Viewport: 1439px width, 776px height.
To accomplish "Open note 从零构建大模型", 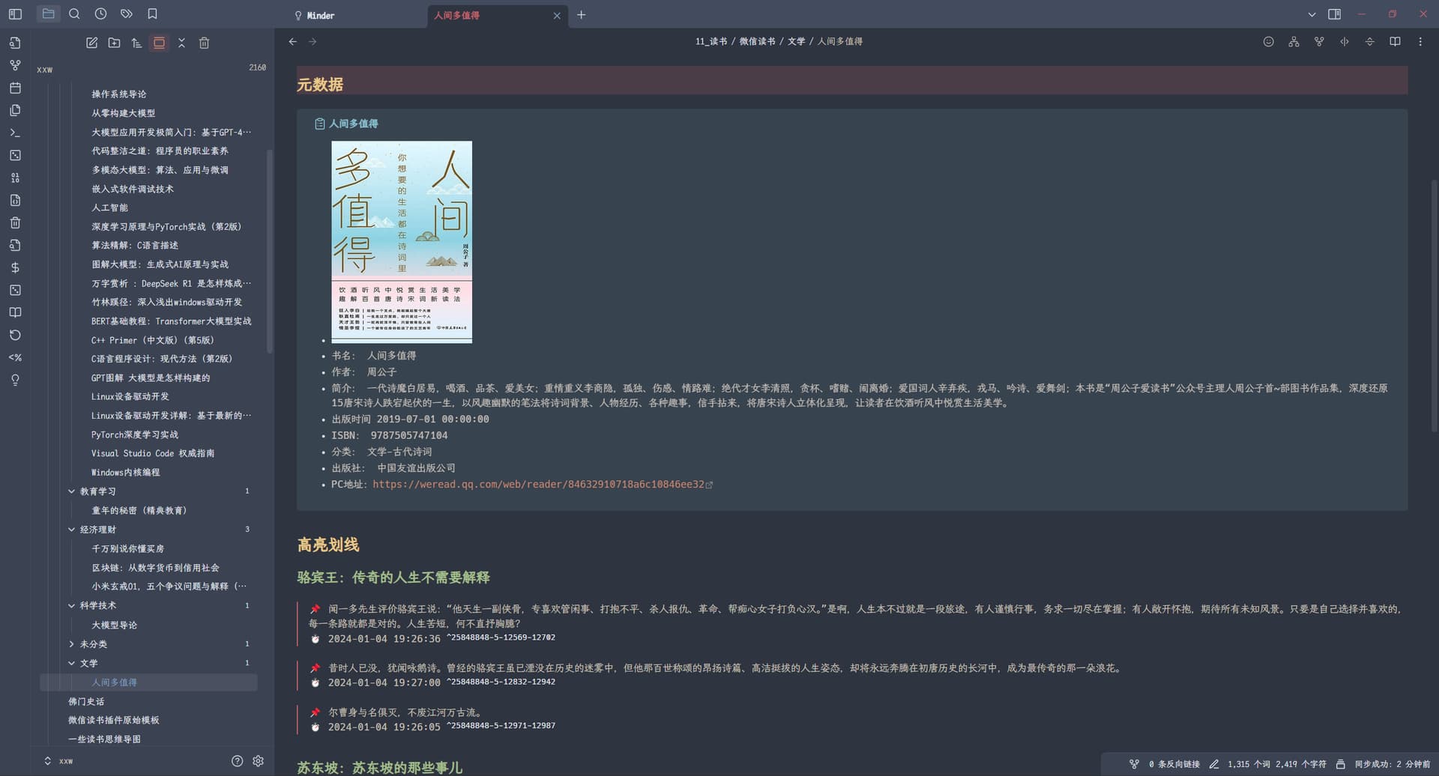I will pyautogui.click(x=124, y=113).
